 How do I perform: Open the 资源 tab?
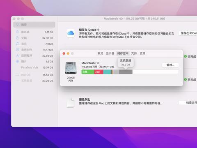142,53
